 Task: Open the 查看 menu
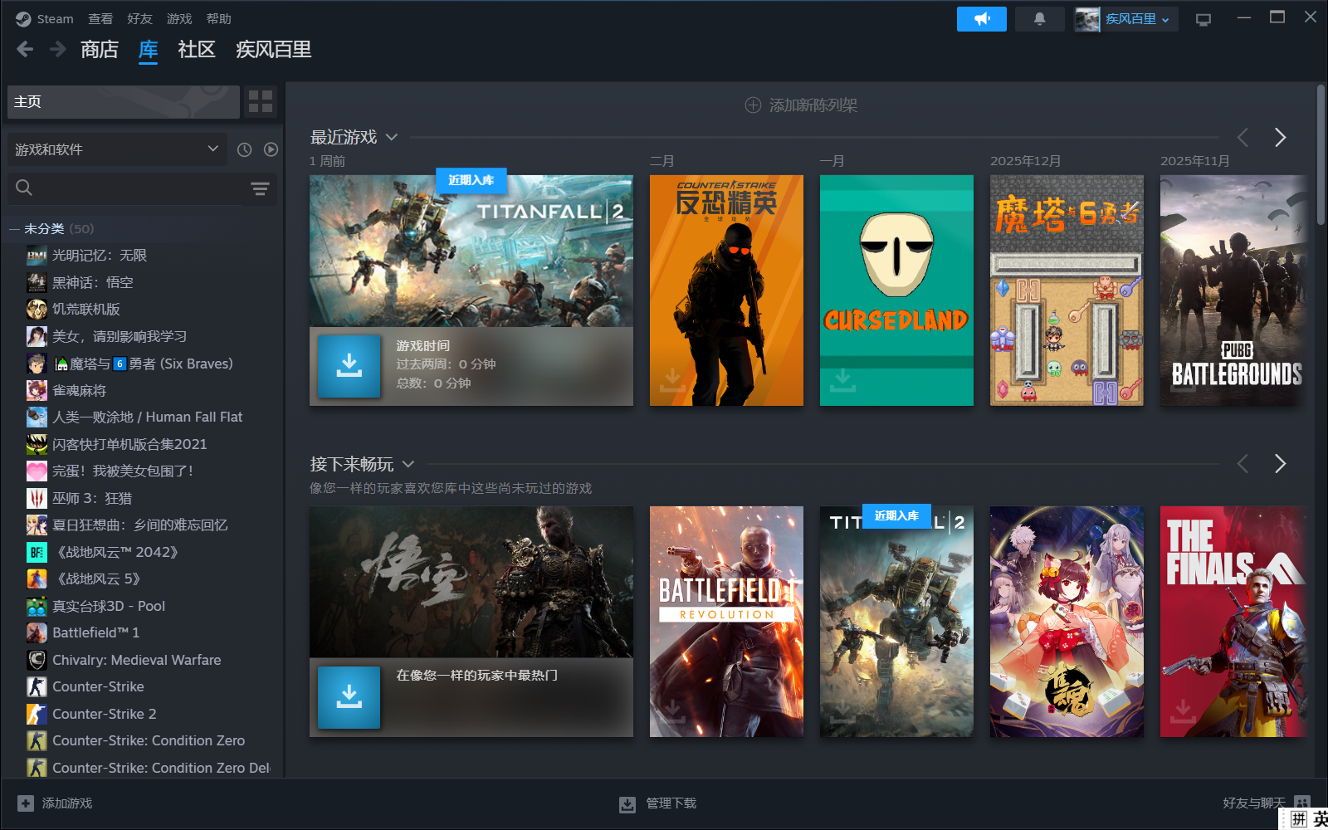pyautogui.click(x=100, y=19)
